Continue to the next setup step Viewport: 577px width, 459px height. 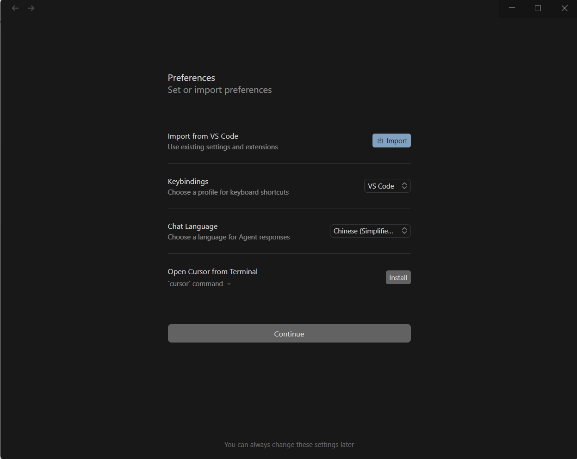tap(289, 333)
